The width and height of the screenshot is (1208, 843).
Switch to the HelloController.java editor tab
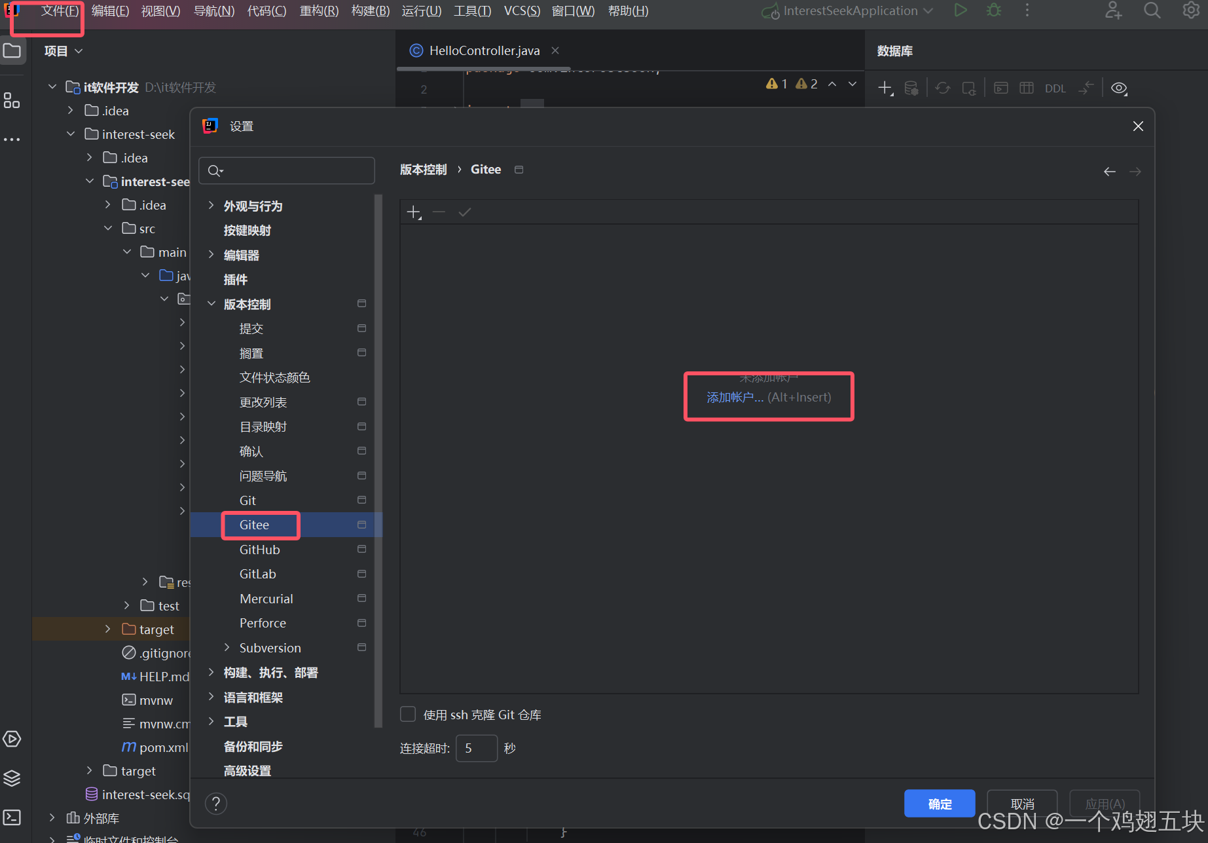[x=483, y=50]
